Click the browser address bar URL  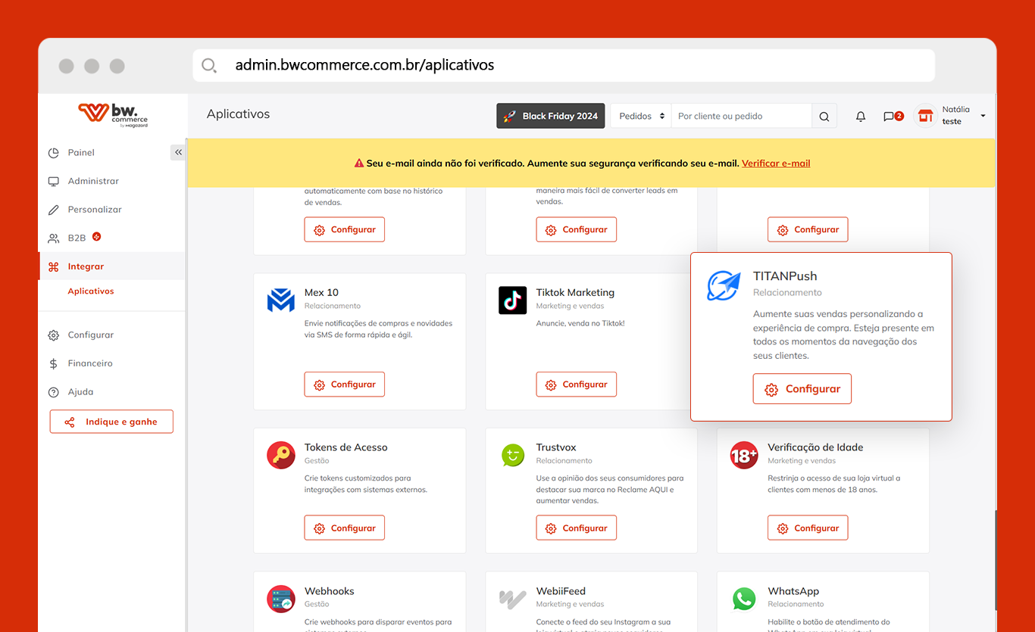(x=364, y=65)
